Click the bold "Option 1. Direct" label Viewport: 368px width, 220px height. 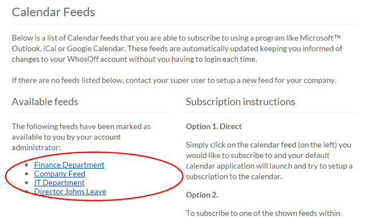(x=213, y=126)
